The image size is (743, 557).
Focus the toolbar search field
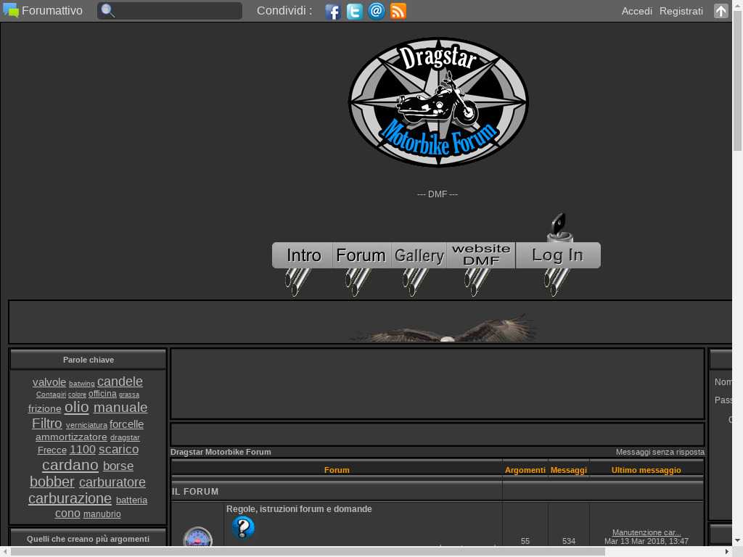[x=170, y=10]
